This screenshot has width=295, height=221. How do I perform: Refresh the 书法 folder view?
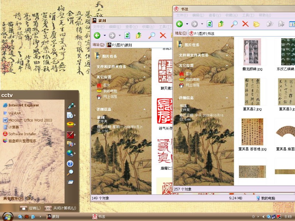209,24
